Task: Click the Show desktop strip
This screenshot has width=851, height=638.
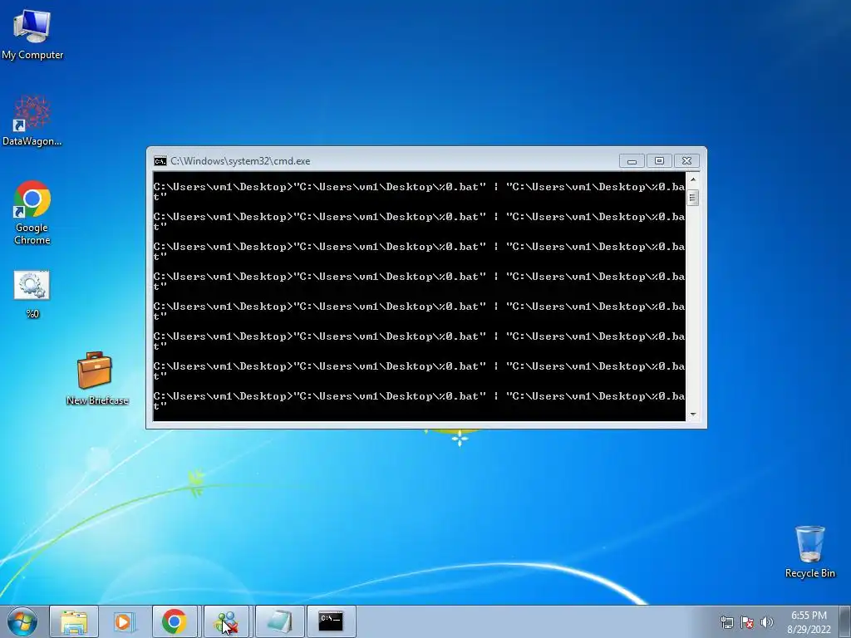Action: [845, 621]
